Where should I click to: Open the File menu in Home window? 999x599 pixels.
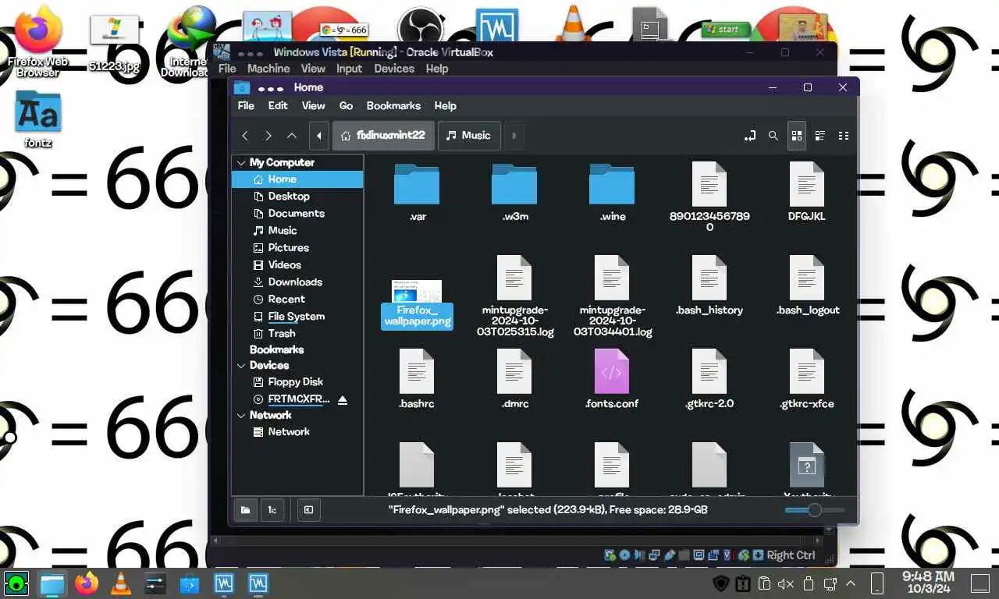[246, 106]
